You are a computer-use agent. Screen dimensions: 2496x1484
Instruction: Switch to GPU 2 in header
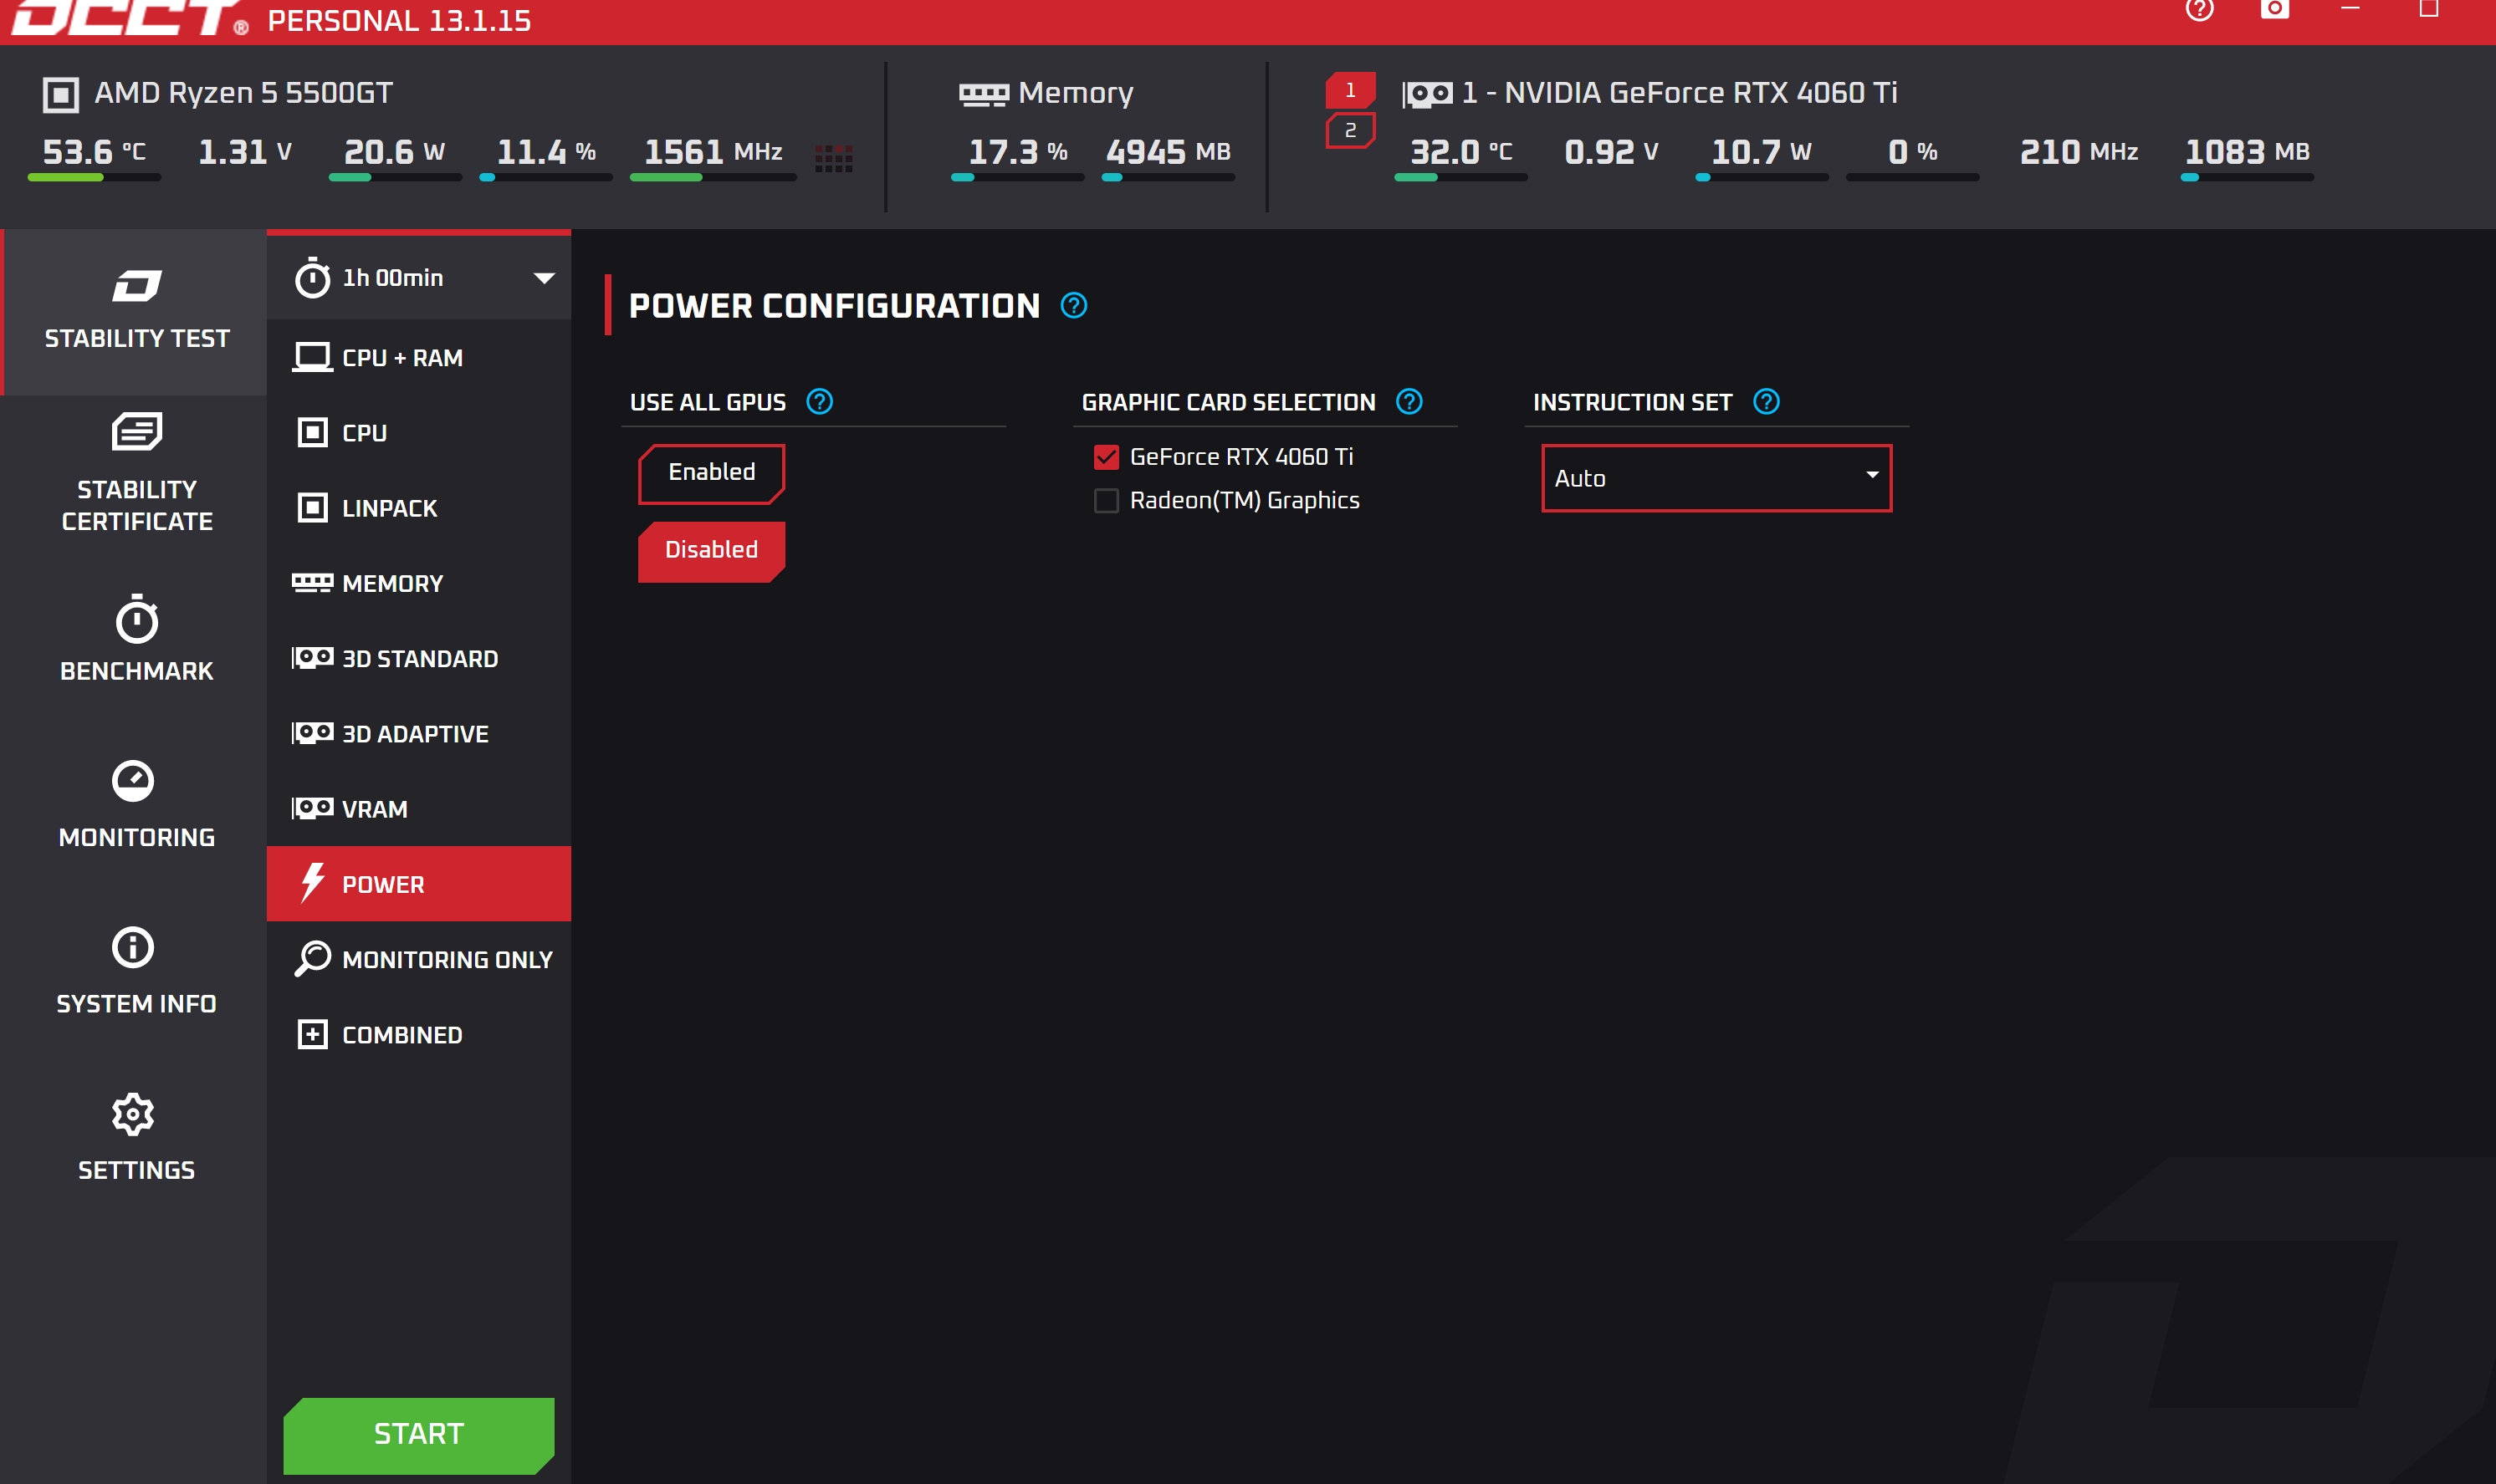click(1349, 131)
